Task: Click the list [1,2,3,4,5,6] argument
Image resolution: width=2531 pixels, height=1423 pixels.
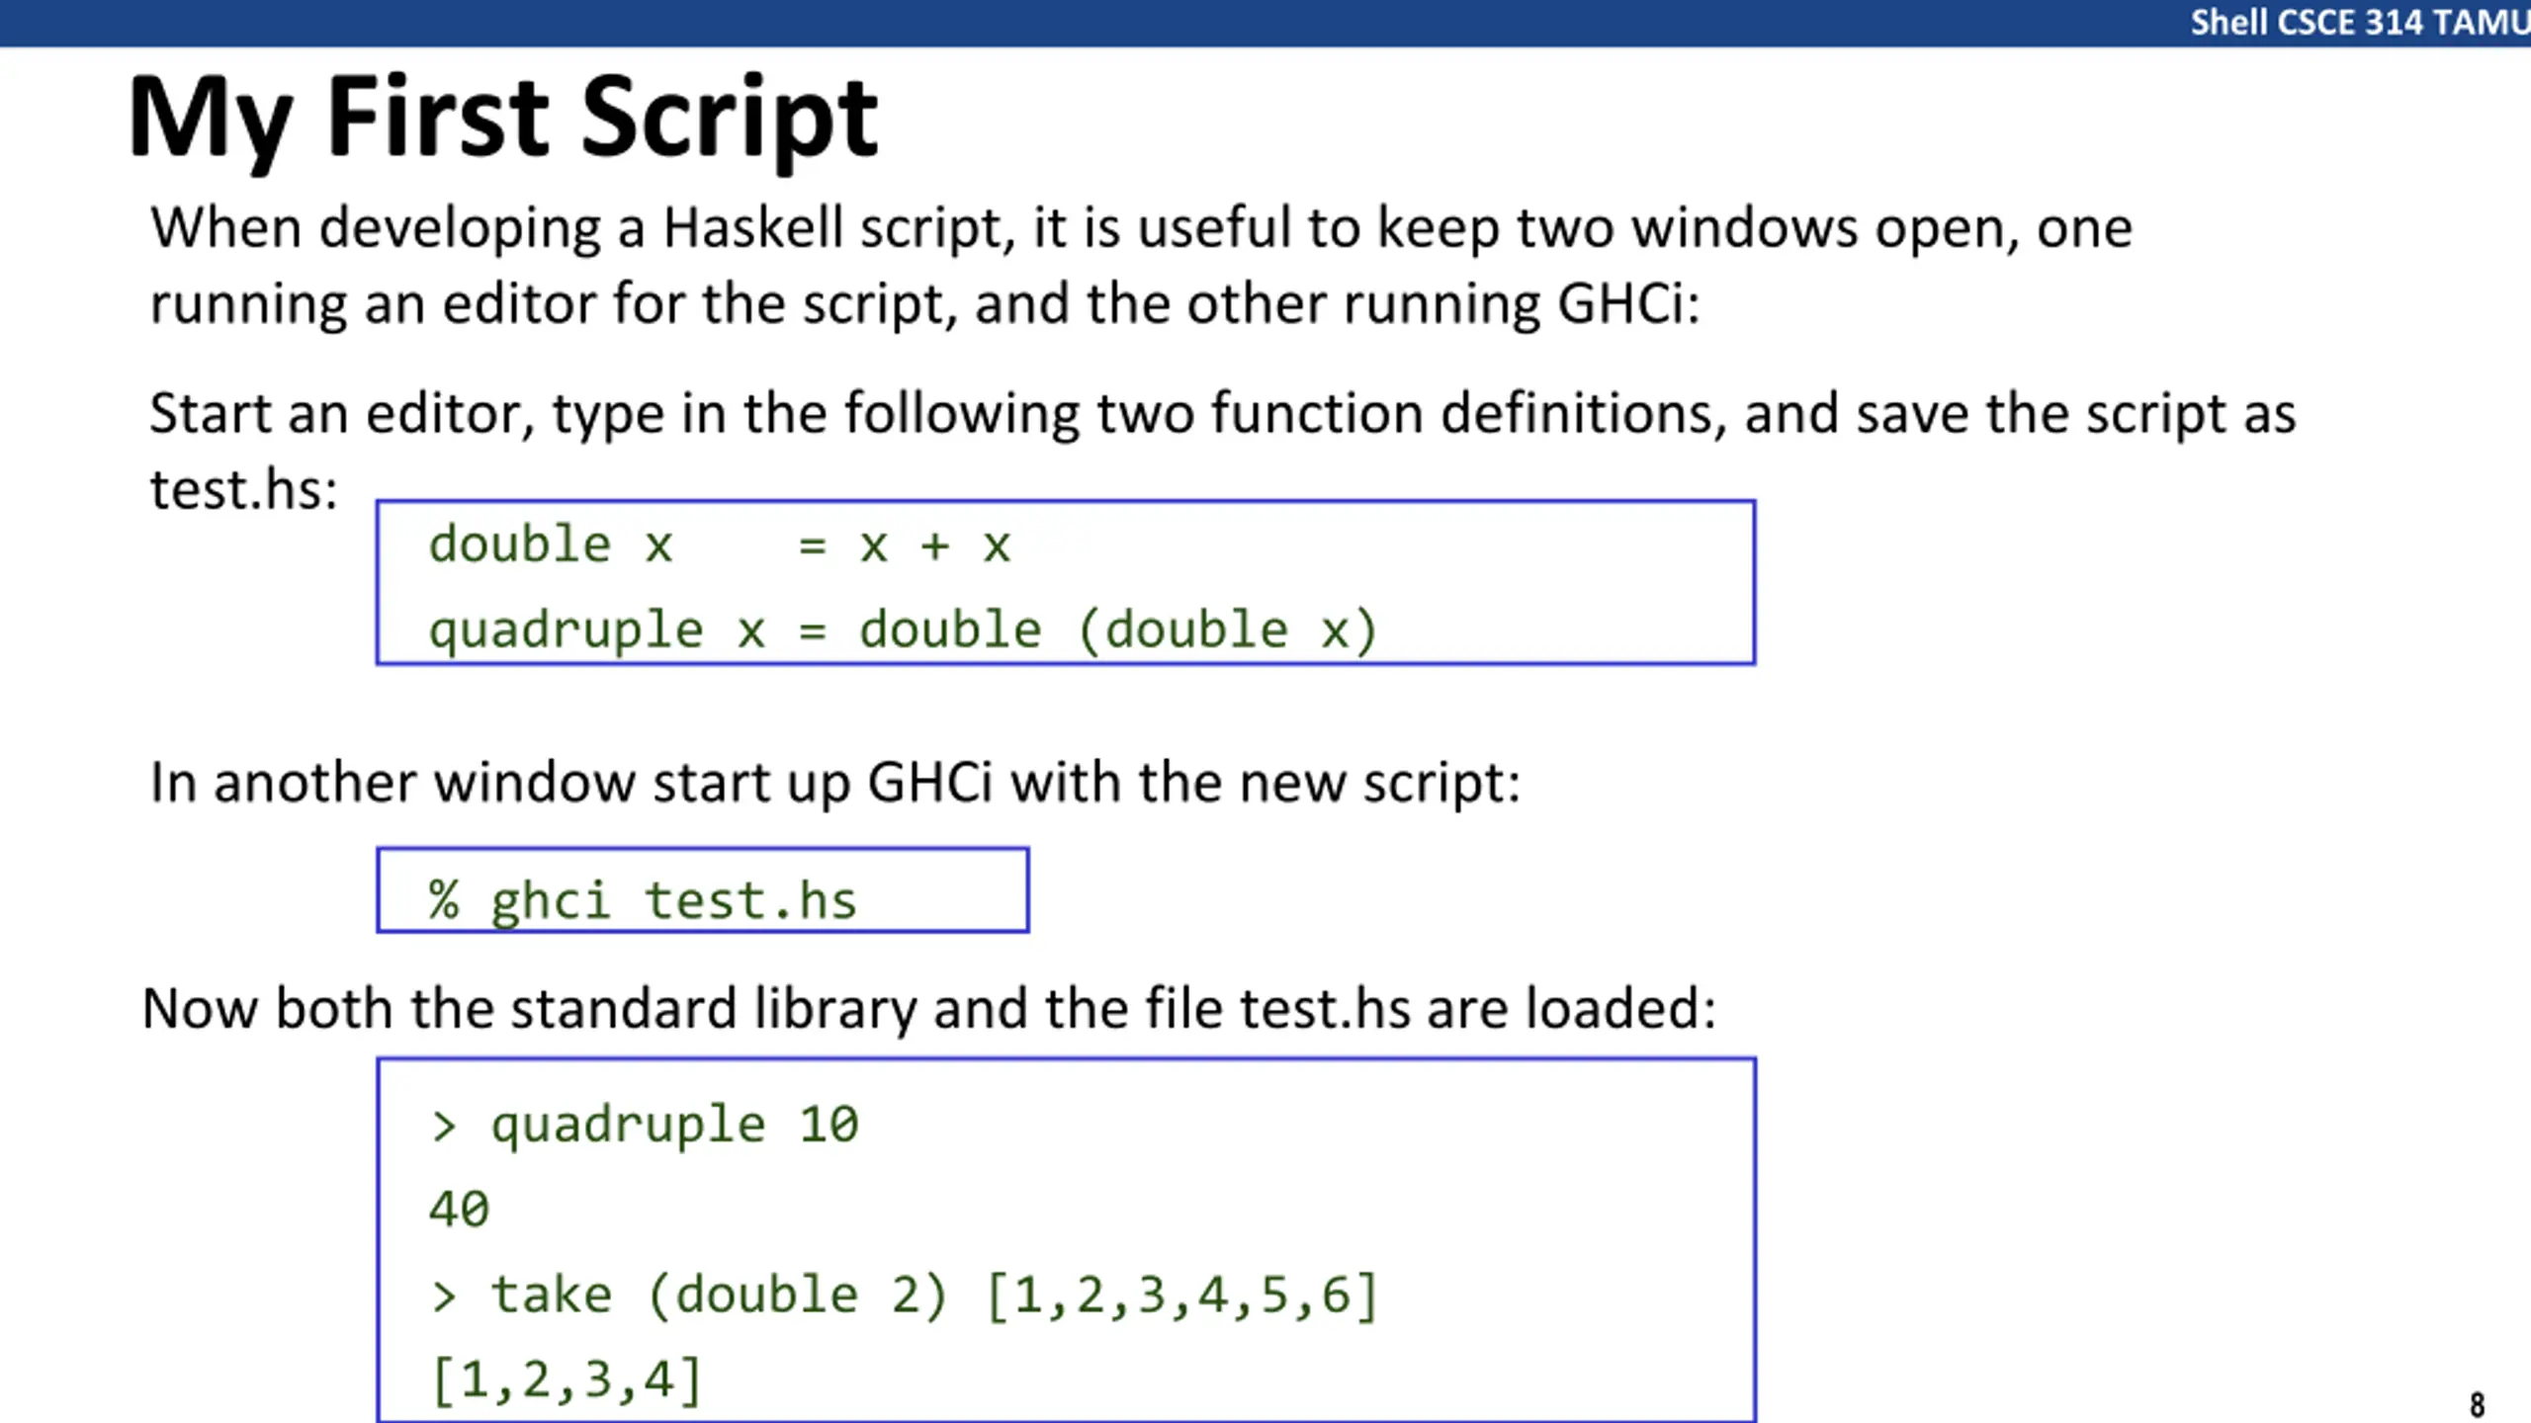Action: [1182, 1296]
